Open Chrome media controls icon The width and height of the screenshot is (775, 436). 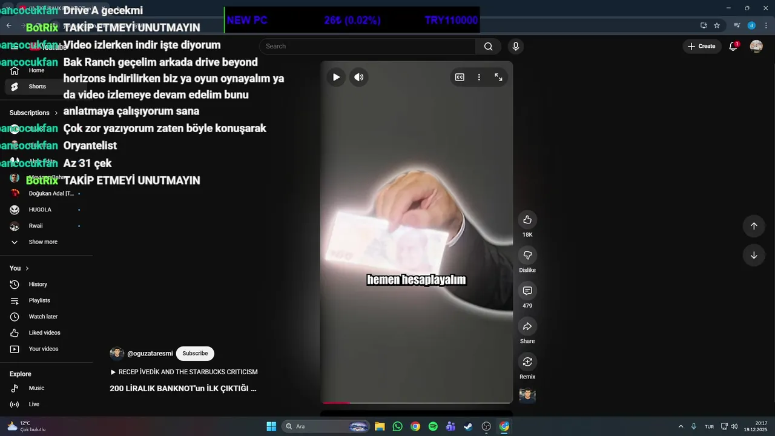[737, 25]
